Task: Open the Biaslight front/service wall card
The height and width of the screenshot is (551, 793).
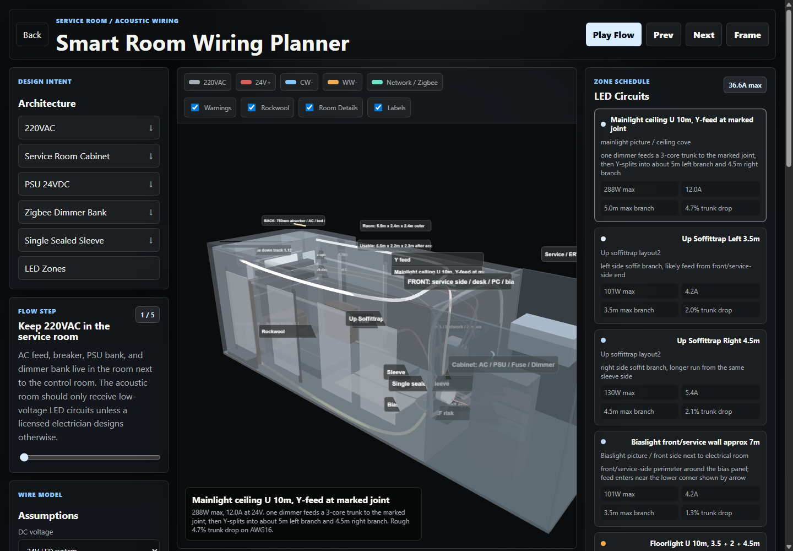Action: [680, 479]
